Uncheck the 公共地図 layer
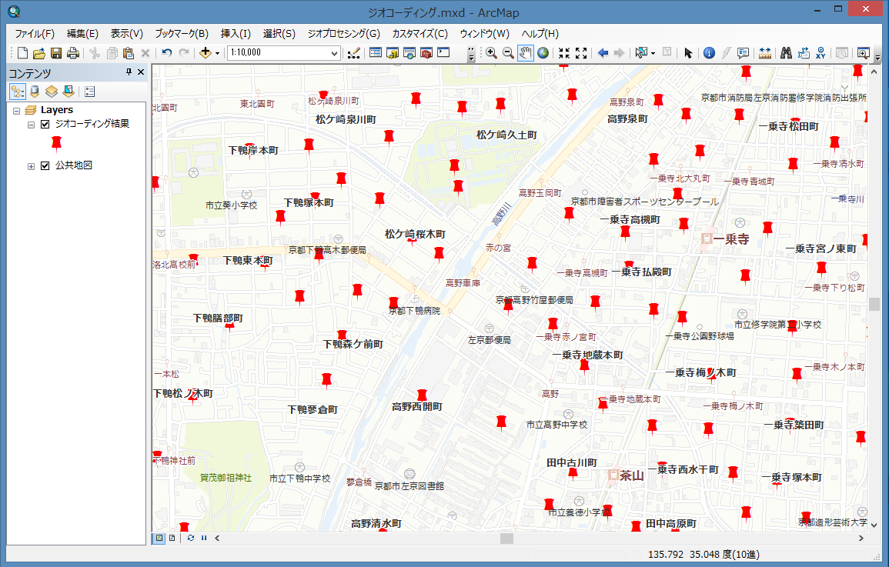889x567 pixels. (x=45, y=166)
